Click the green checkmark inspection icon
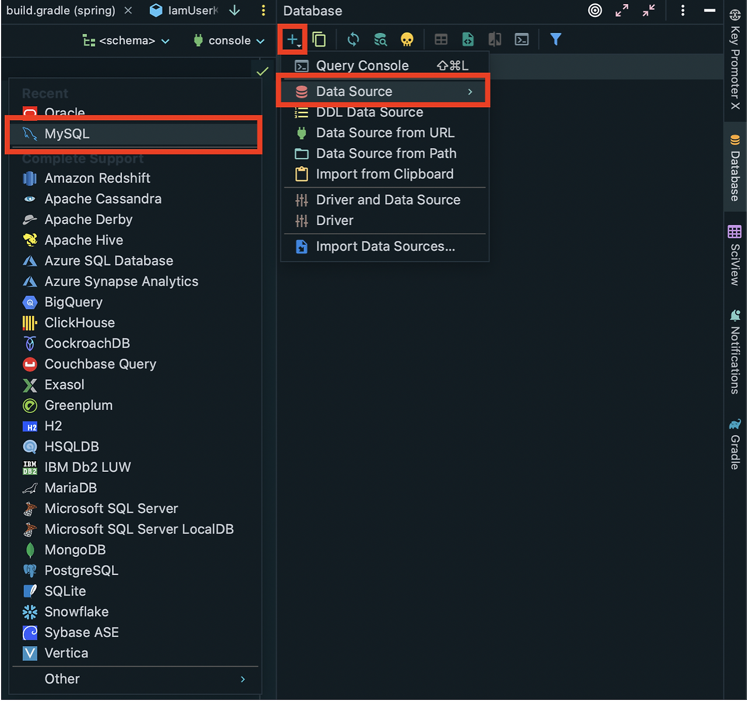 (x=263, y=71)
